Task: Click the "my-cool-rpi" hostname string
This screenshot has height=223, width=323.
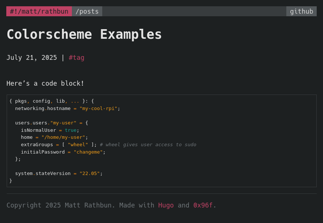Action: tap(98, 109)
